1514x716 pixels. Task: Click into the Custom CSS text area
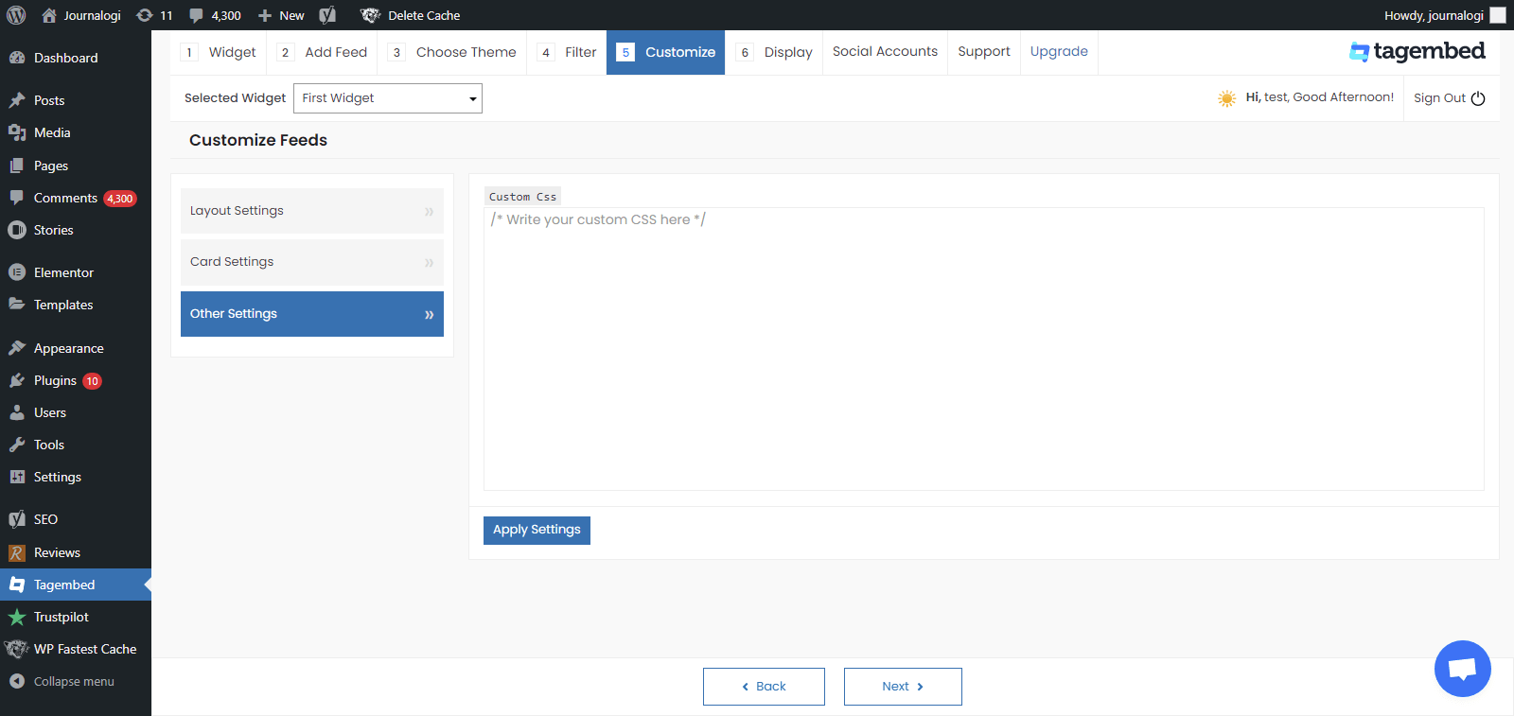click(x=984, y=349)
